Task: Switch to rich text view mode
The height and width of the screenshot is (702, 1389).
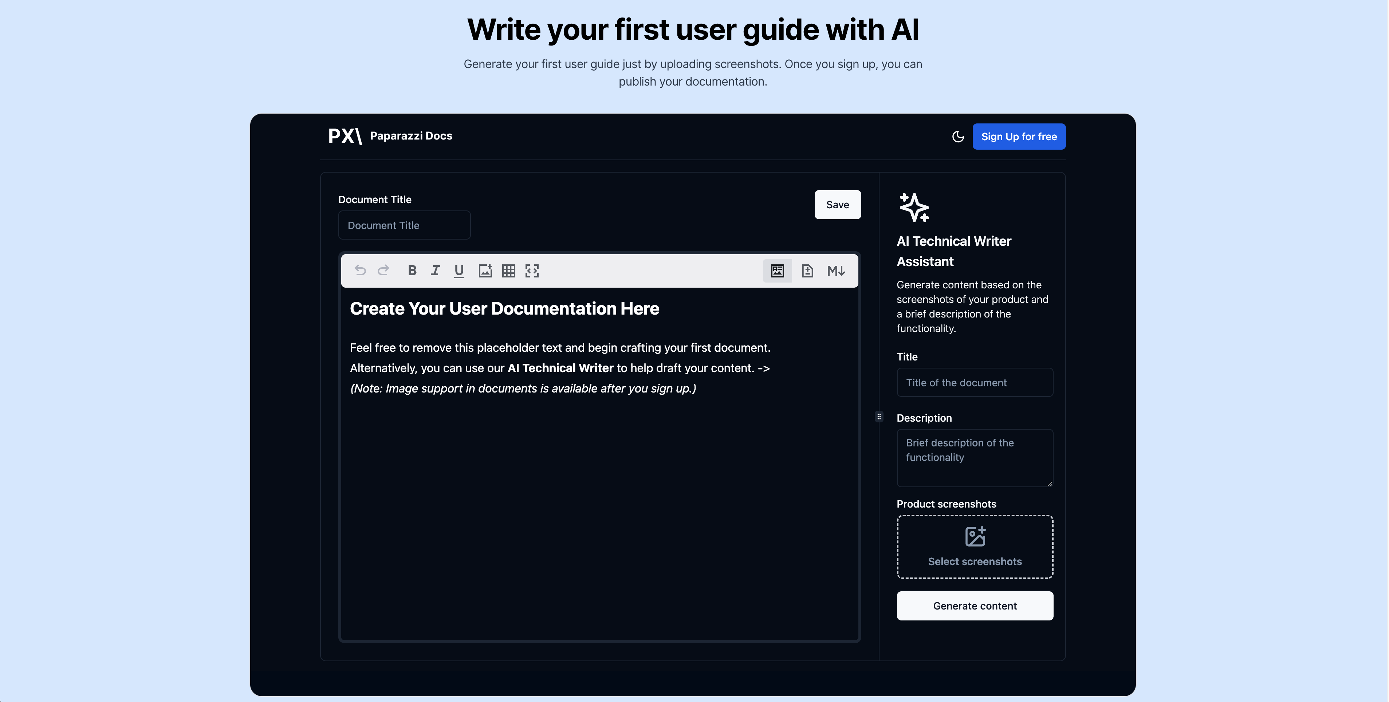Action: coord(777,271)
